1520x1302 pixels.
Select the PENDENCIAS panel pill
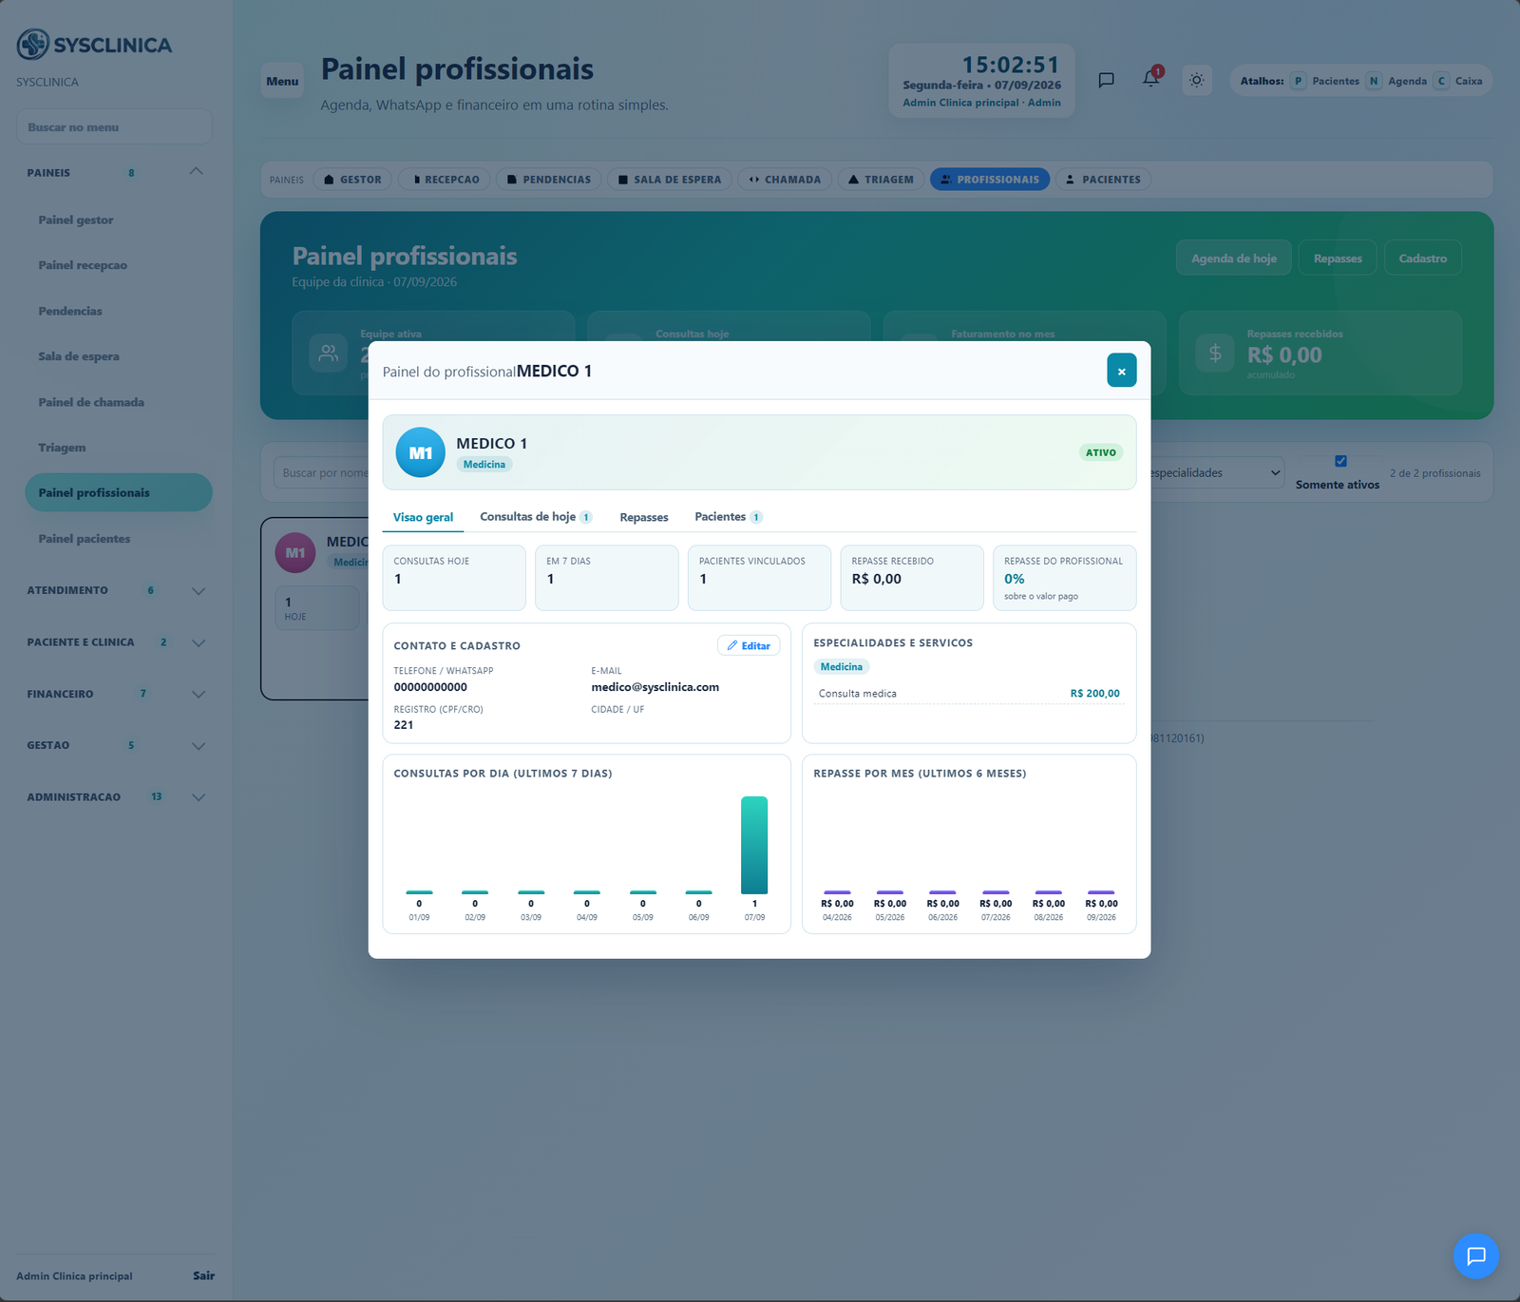pos(549,180)
